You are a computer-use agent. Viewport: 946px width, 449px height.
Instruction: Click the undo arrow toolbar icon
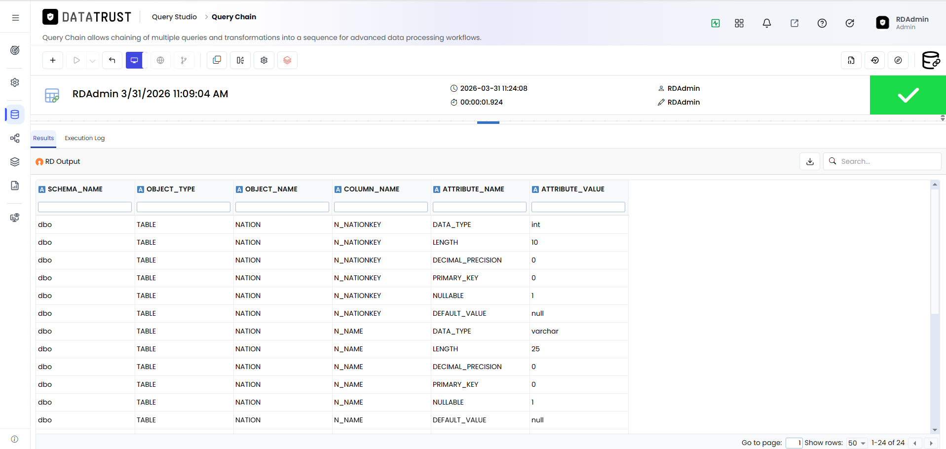(x=112, y=60)
